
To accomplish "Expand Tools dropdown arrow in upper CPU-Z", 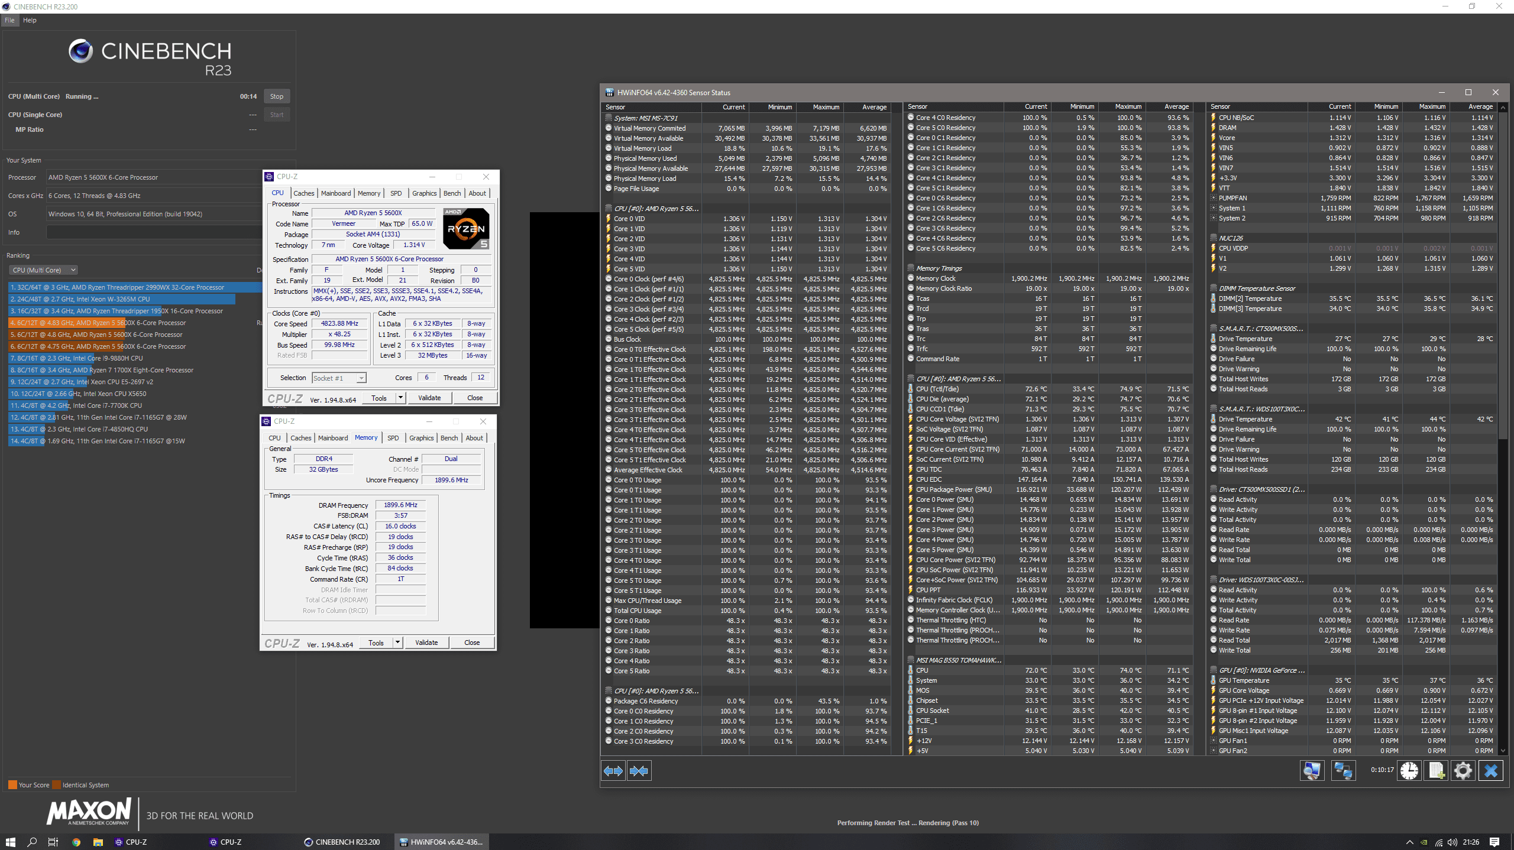I will coord(400,398).
